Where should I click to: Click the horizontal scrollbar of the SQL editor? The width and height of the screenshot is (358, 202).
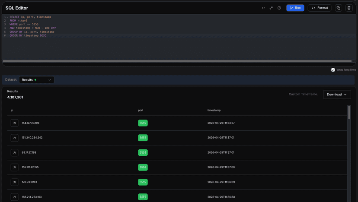[x=177, y=61]
